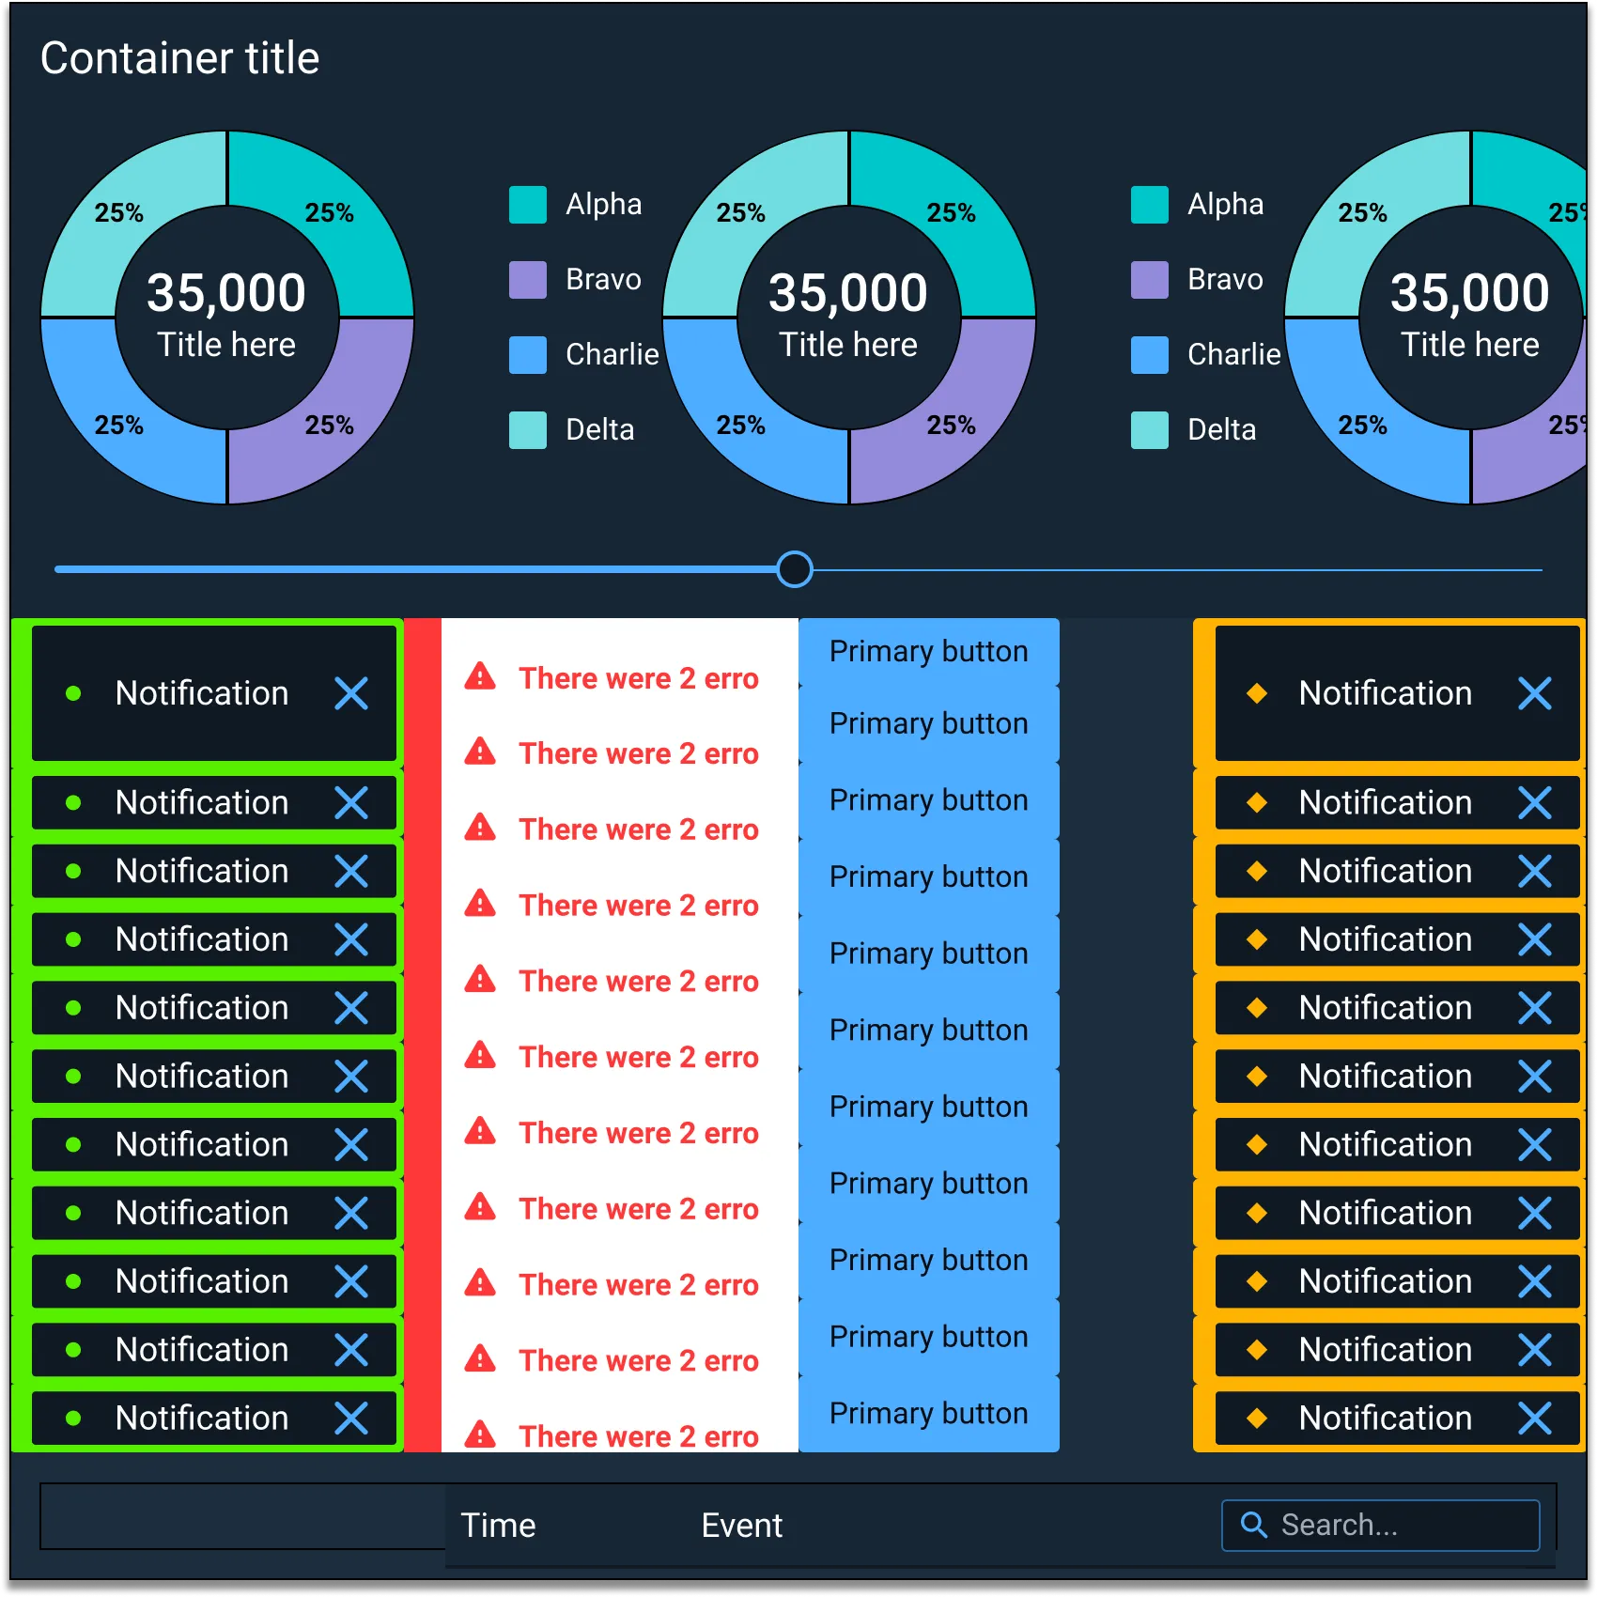Click the Delta legend swatch in the right legend

tap(1149, 429)
